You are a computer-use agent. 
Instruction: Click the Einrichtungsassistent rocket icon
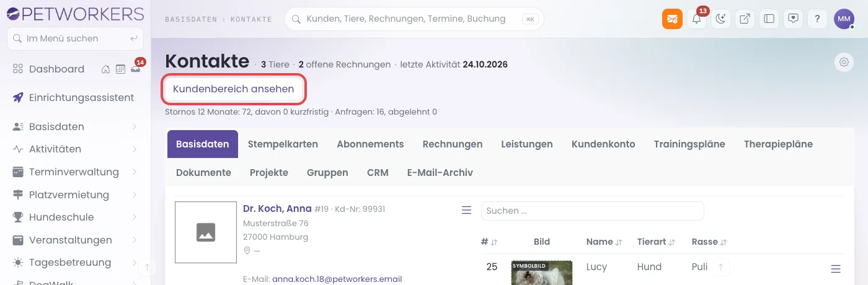point(18,98)
